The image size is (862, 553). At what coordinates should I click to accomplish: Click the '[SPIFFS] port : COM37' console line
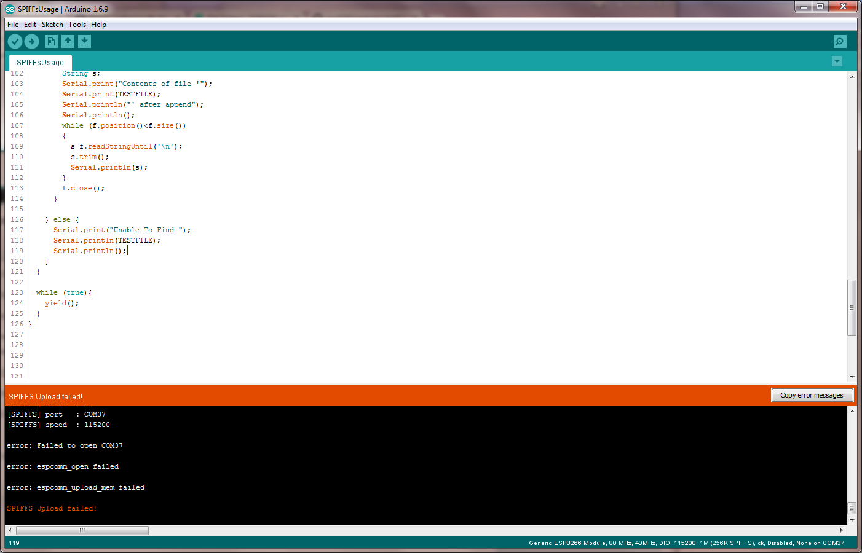click(56, 414)
